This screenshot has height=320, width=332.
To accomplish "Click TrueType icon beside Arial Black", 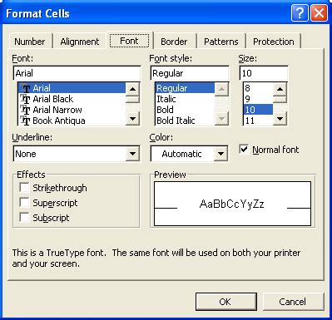I will pyautogui.click(x=25, y=99).
